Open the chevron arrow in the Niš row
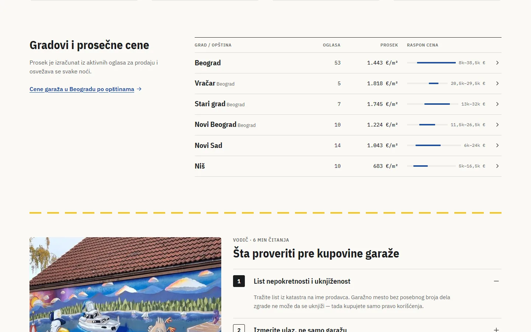 (x=497, y=166)
